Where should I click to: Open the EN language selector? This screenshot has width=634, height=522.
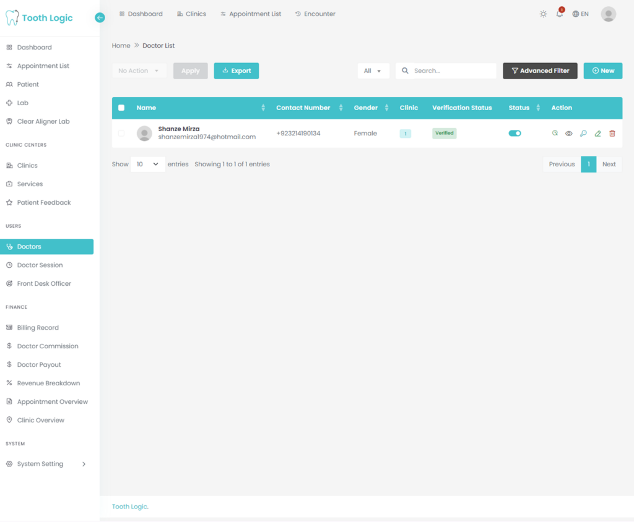pyautogui.click(x=580, y=14)
